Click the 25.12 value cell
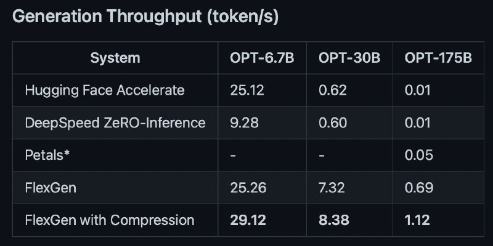493x246 pixels. (247, 90)
